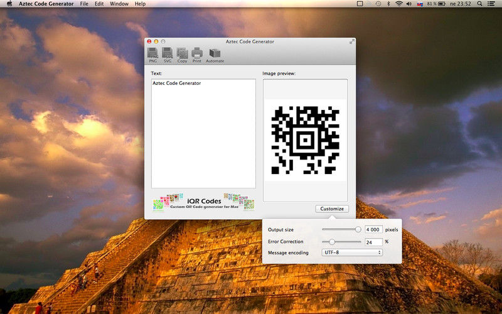Viewport: 502px width, 314px height.
Task: Open the keyboard input flag menu
Action: coord(420,4)
